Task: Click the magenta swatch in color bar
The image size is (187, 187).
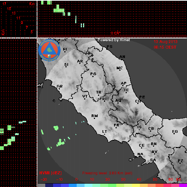Action: 183,185
